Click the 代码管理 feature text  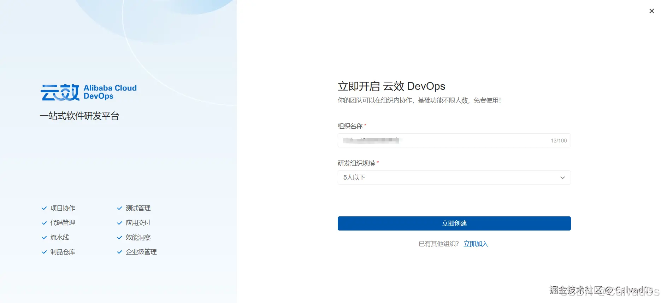pyautogui.click(x=63, y=223)
